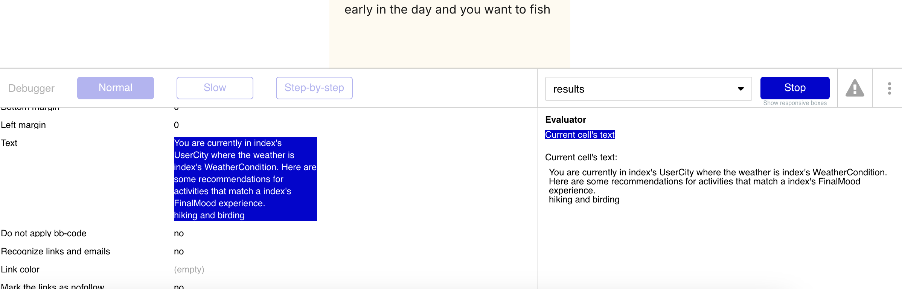Click the dropdown arrow beside results
Screen dimensions: 902x289
point(740,89)
